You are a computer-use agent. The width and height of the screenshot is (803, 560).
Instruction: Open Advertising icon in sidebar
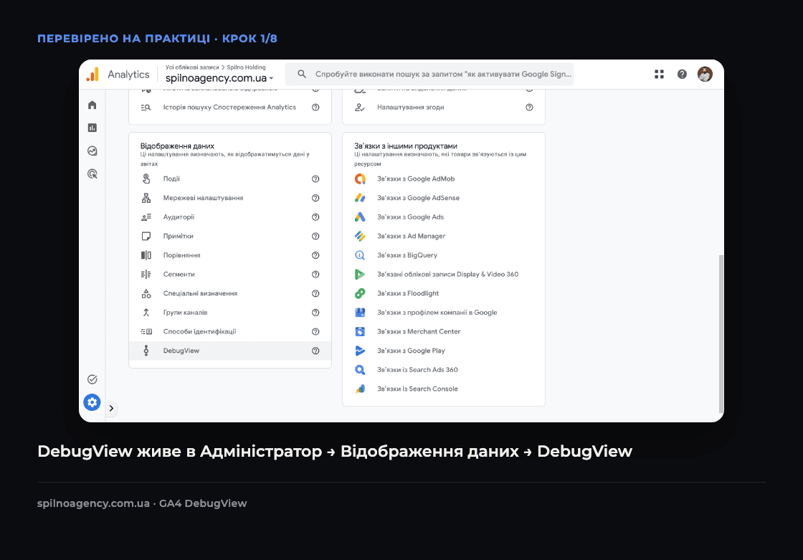(x=92, y=174)
